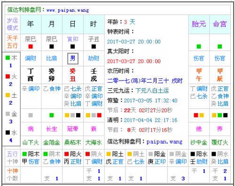Click the yellow 土 swatch in the legend

click(8, 95)
